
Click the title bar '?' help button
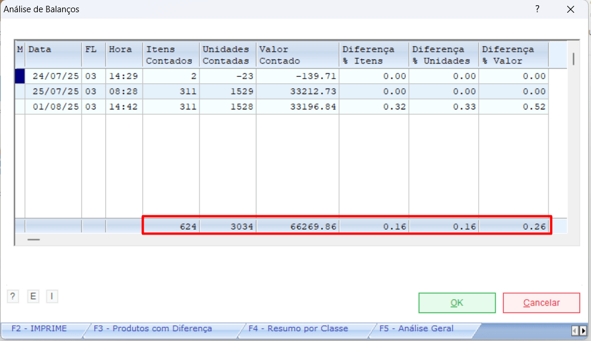pyautogui.click(x=537, y=9)
